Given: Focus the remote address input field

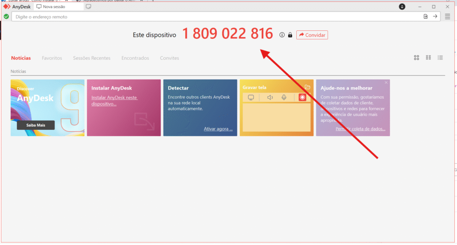Looking at the screenshot, I should pos(214,17).
